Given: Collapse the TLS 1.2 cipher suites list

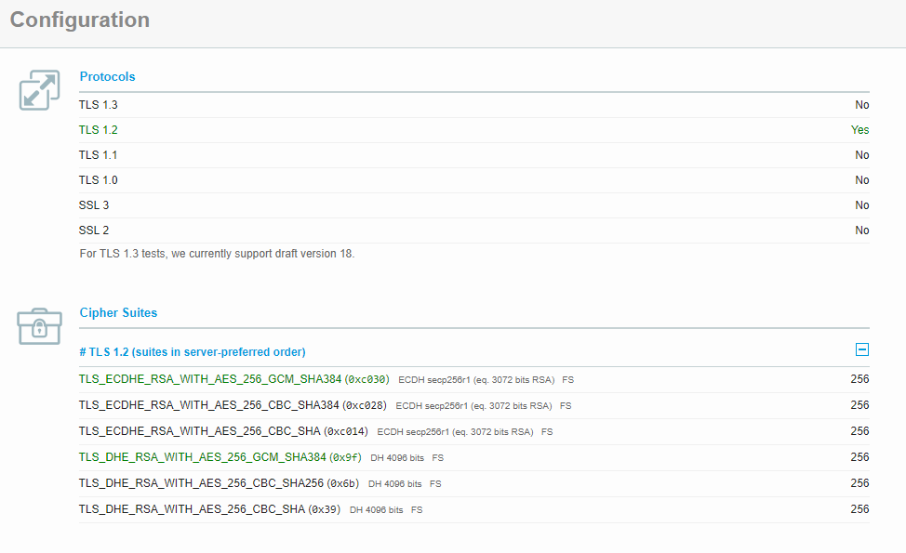Looking at the screenshot, I should (861, 350).
